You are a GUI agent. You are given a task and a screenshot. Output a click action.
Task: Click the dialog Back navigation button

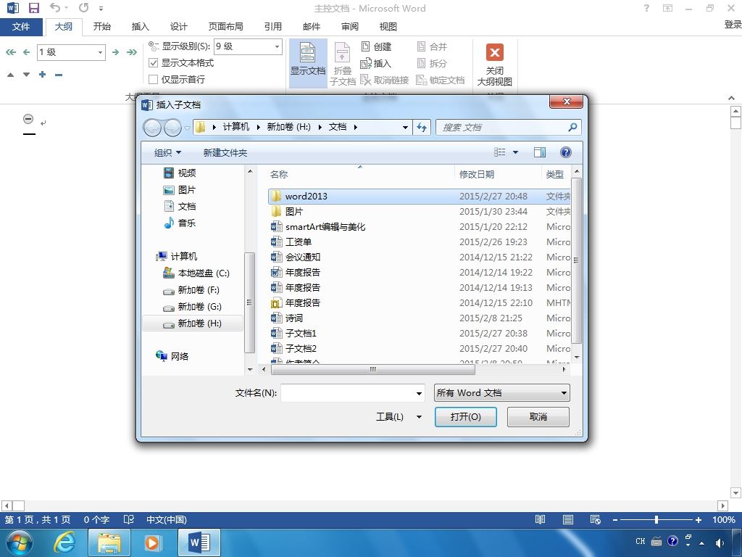(x=152, y=128)
